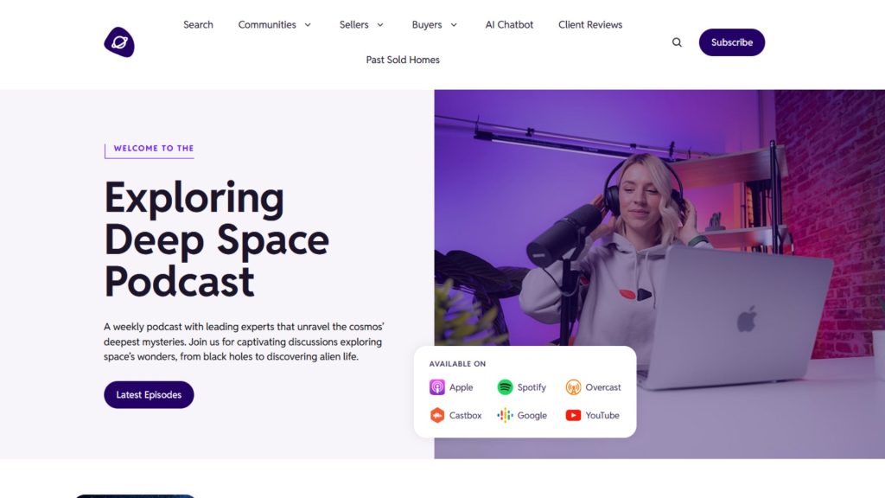Click the Castbox icon
Image resolution: width=885 pixels, height=498 pixels.
(437, 415)
